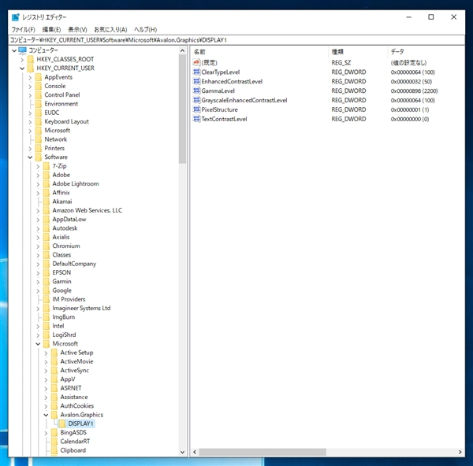Open the View menu
Image resolution: width=473 pixels, height=466 pixels.
coord(77,30)
